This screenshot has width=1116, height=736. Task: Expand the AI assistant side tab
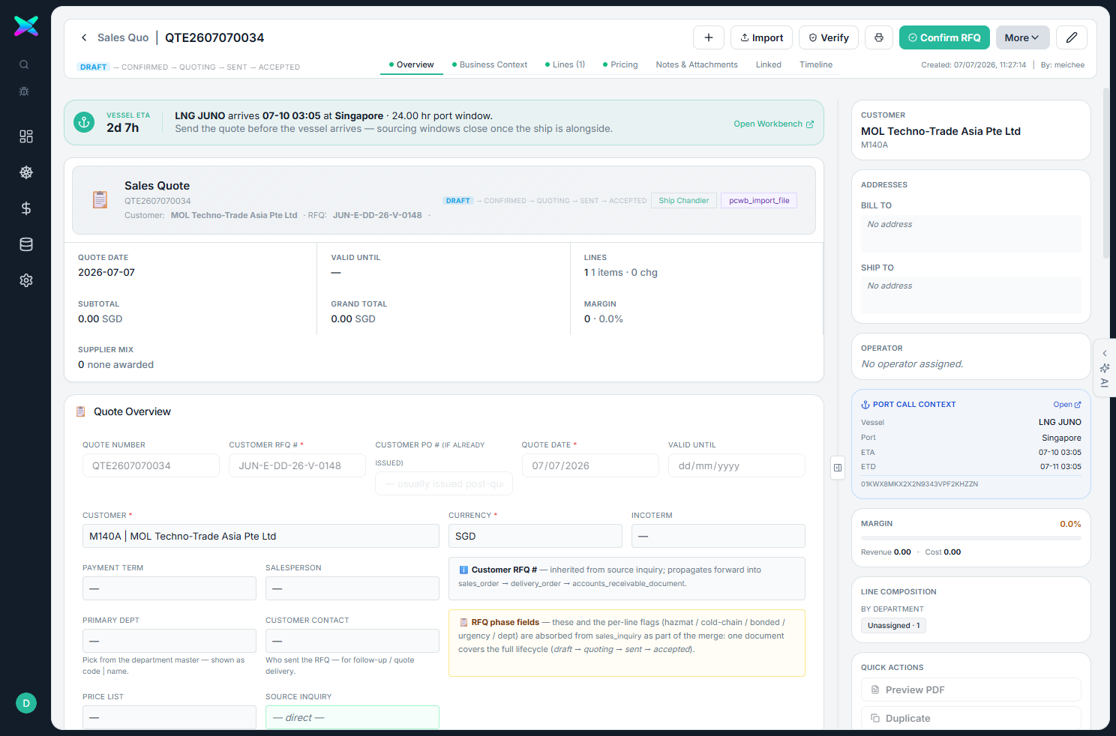pyautogui.click(x=1105, y=368)
